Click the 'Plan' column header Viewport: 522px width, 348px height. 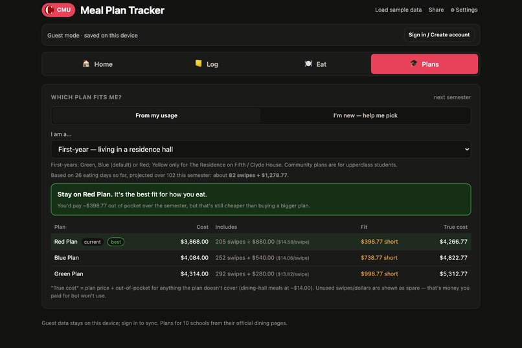coord(60,227)
